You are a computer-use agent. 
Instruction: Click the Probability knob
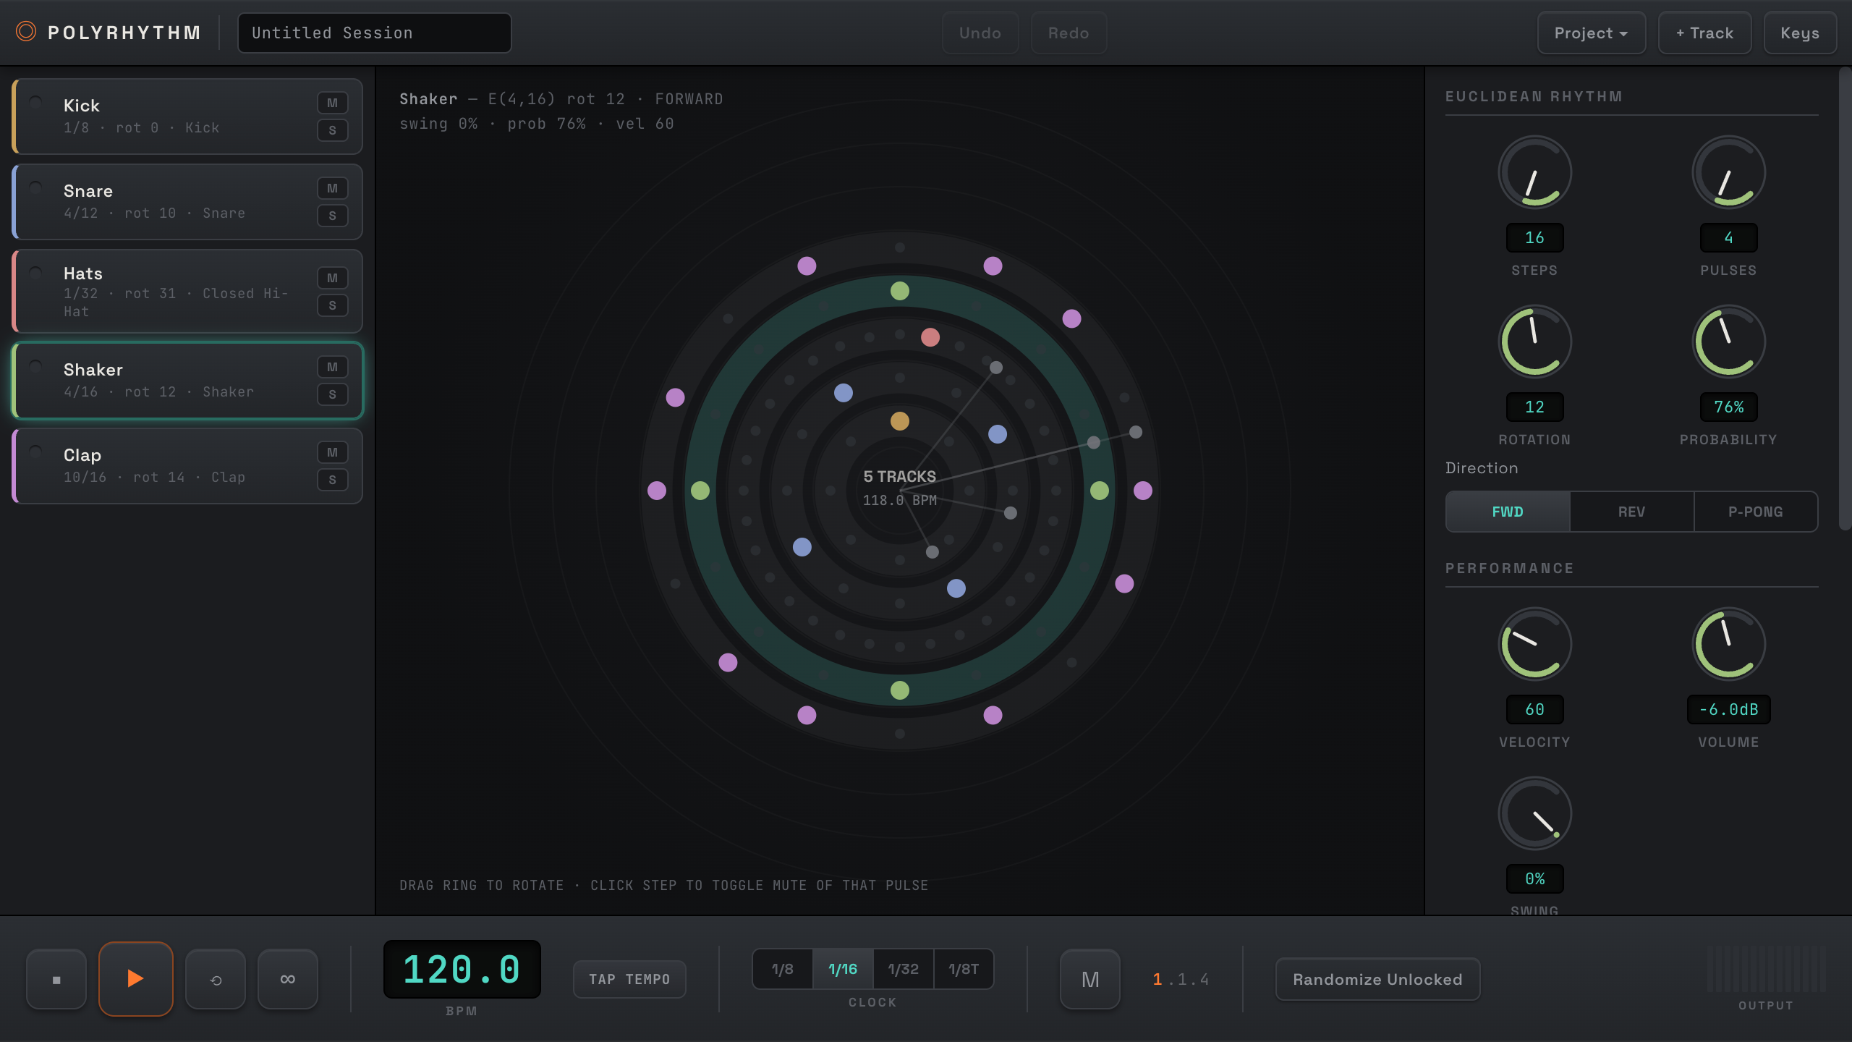[x=1728, y=342]
